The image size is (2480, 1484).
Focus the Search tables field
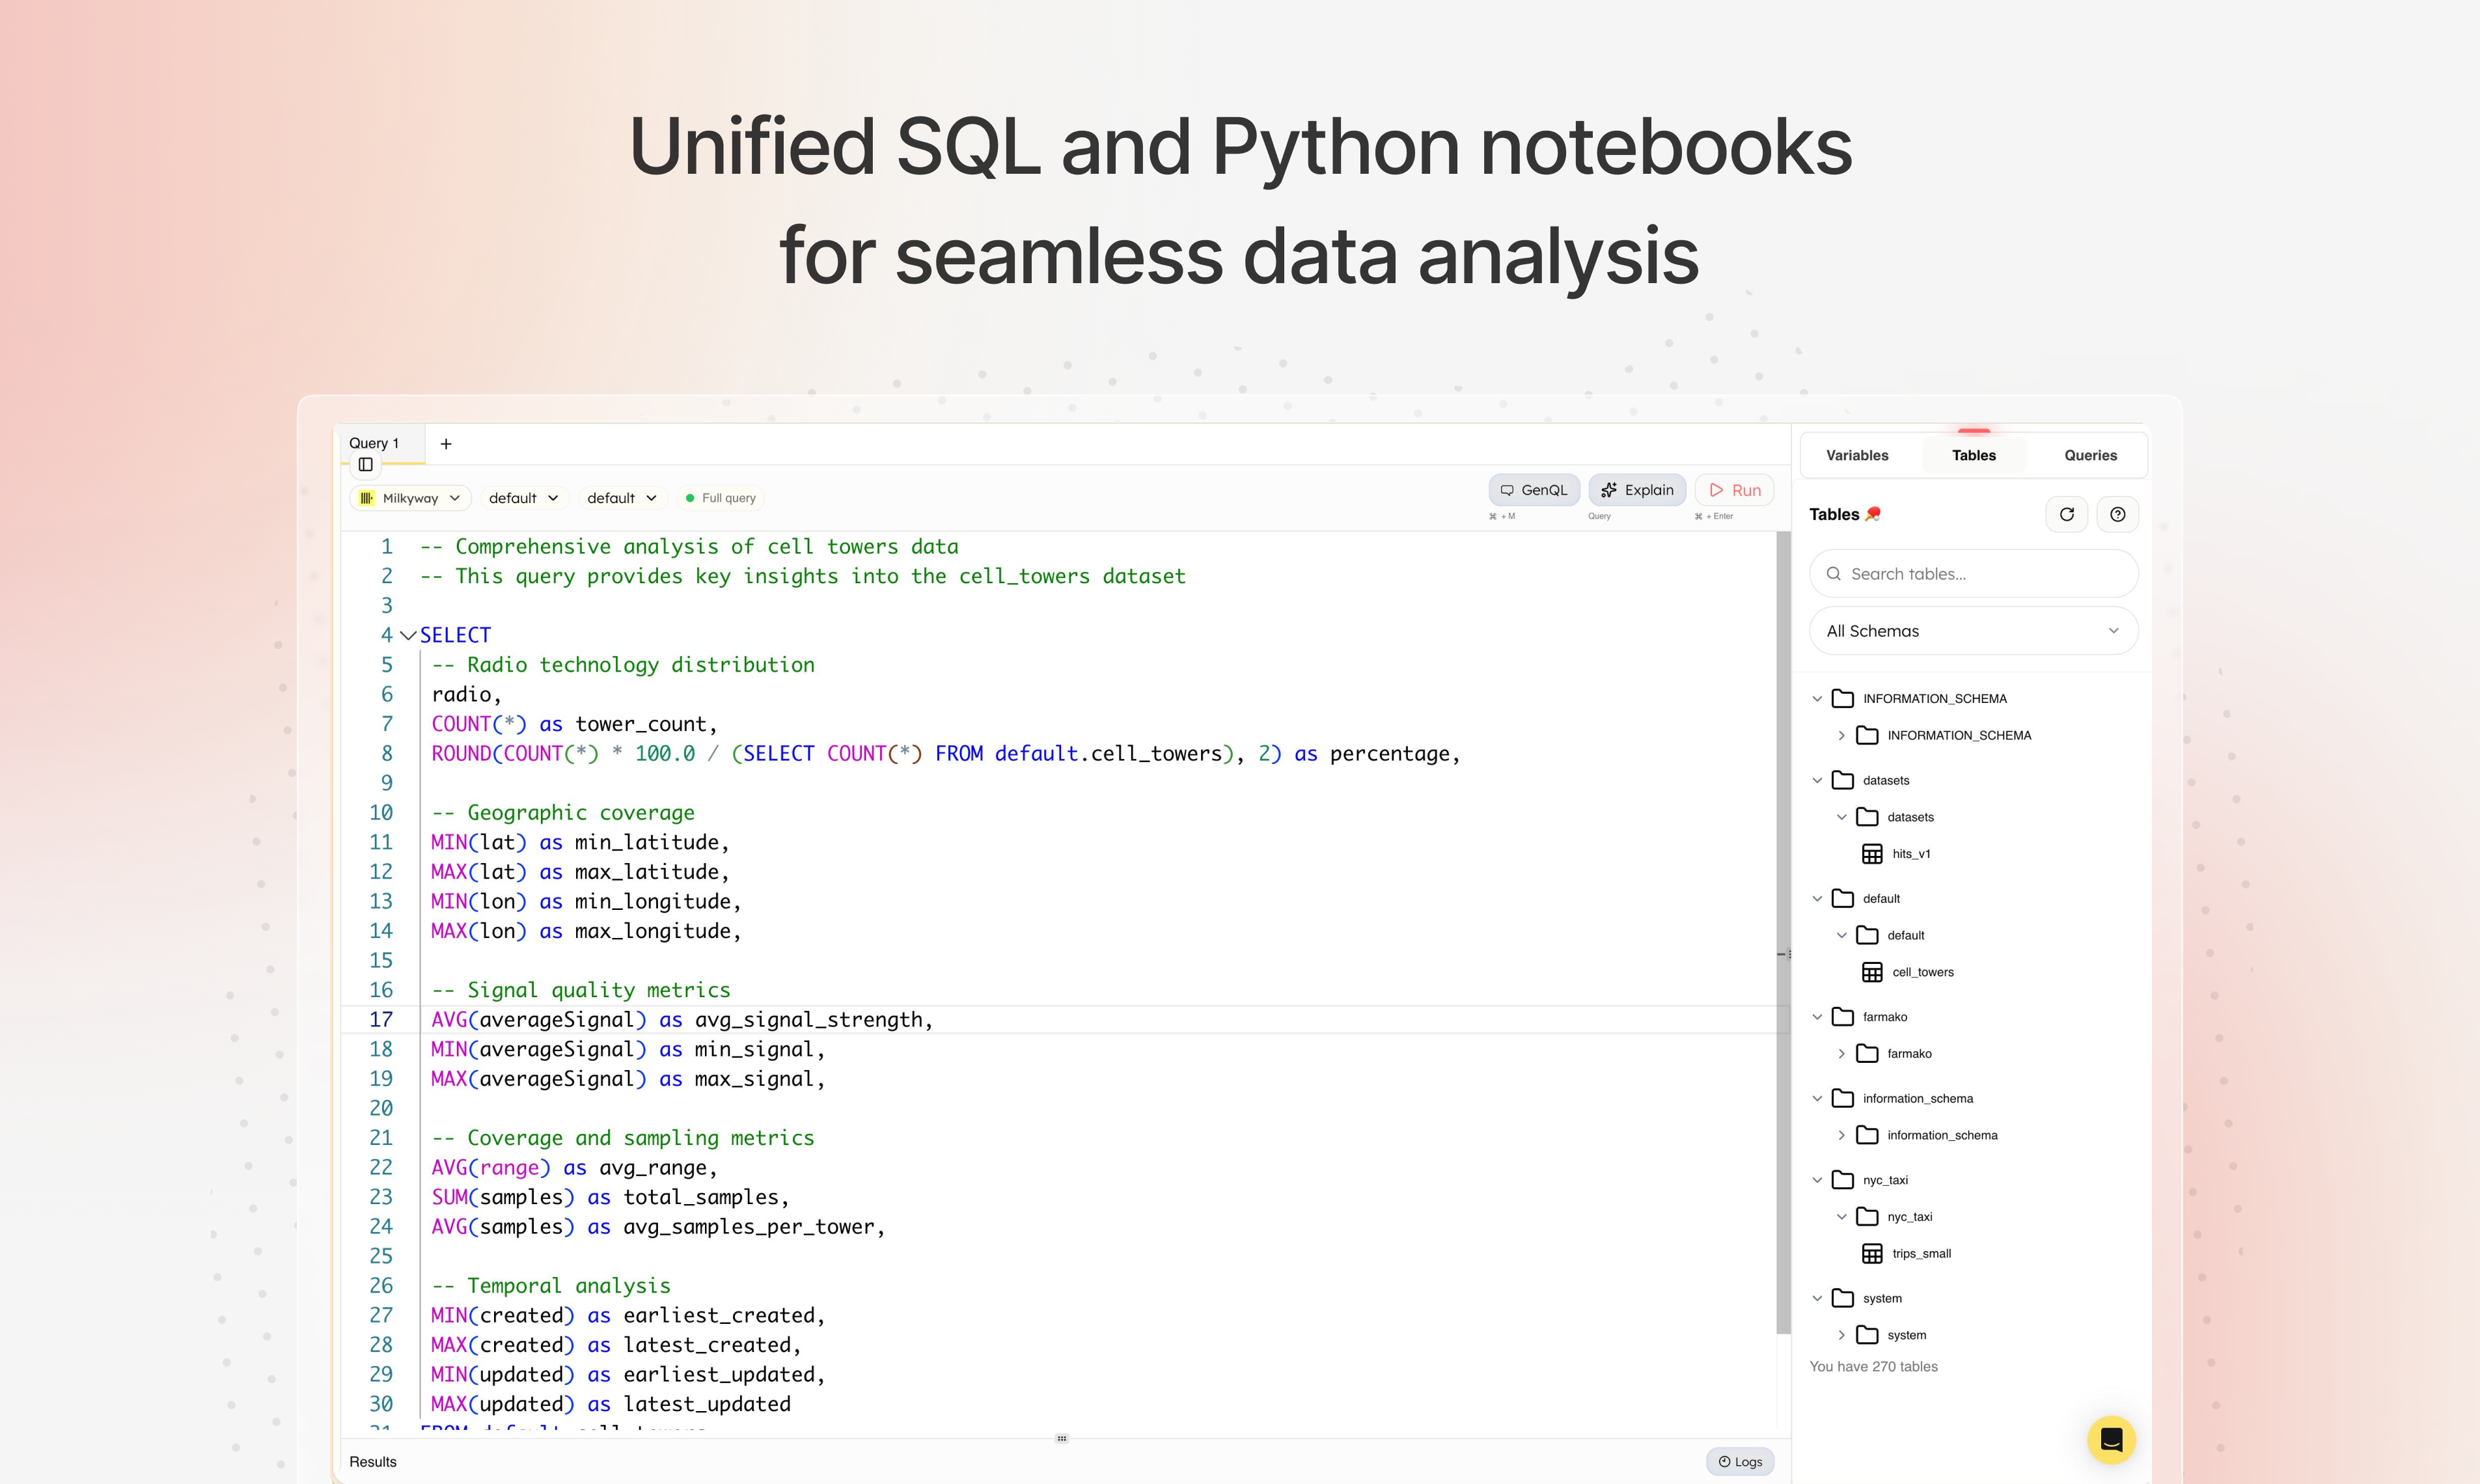pyautogui.click(x=1973, y=574)
